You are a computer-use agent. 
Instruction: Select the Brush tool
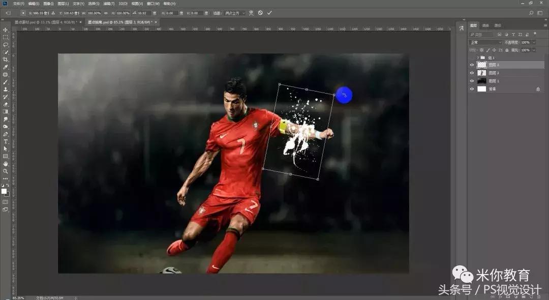point(5,82)
